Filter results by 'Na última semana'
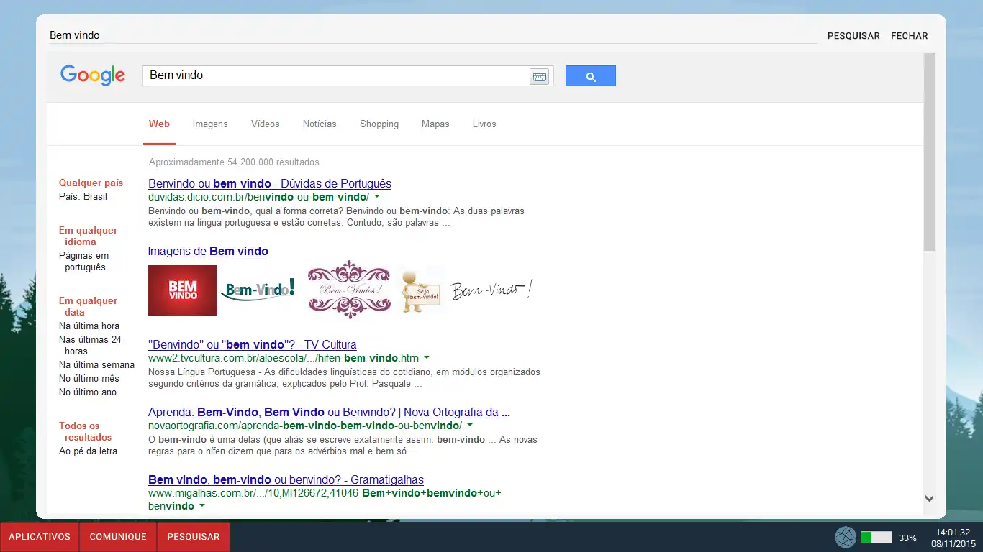 96,364
